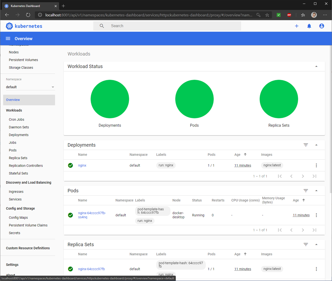Open actions menu for nginx-64cccc97fb replica set
Screen dimensions: 332x281
click(316, 269)
